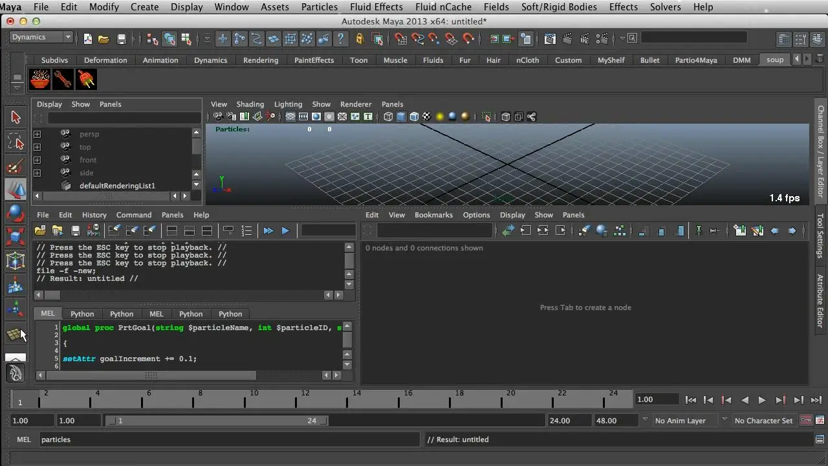Click the orange wrench shelf icon
This screenshot has width=828, height=466.
[63, 80]
